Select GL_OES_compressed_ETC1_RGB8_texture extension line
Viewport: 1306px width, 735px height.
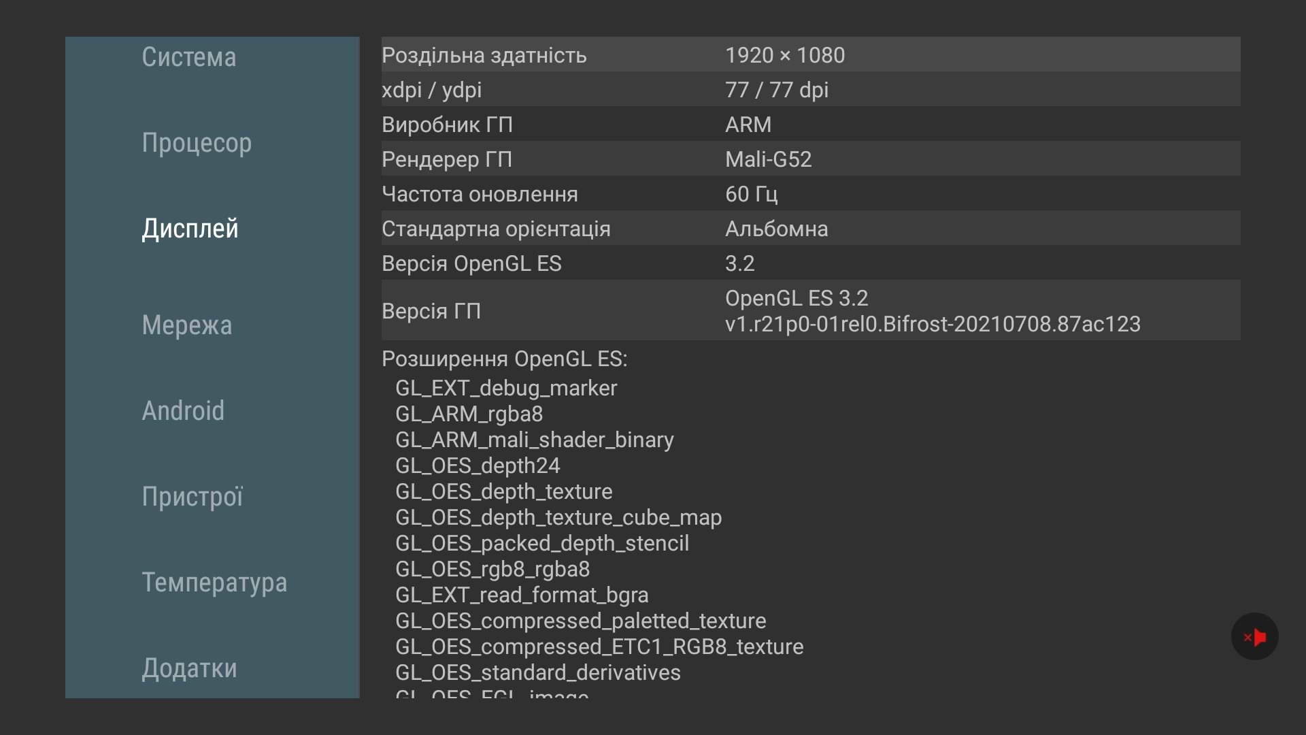click(599, 647)
